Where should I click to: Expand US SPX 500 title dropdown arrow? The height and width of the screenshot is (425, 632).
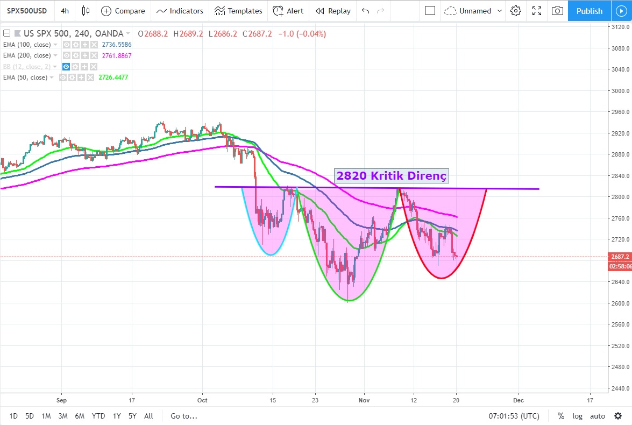[128, 33]
